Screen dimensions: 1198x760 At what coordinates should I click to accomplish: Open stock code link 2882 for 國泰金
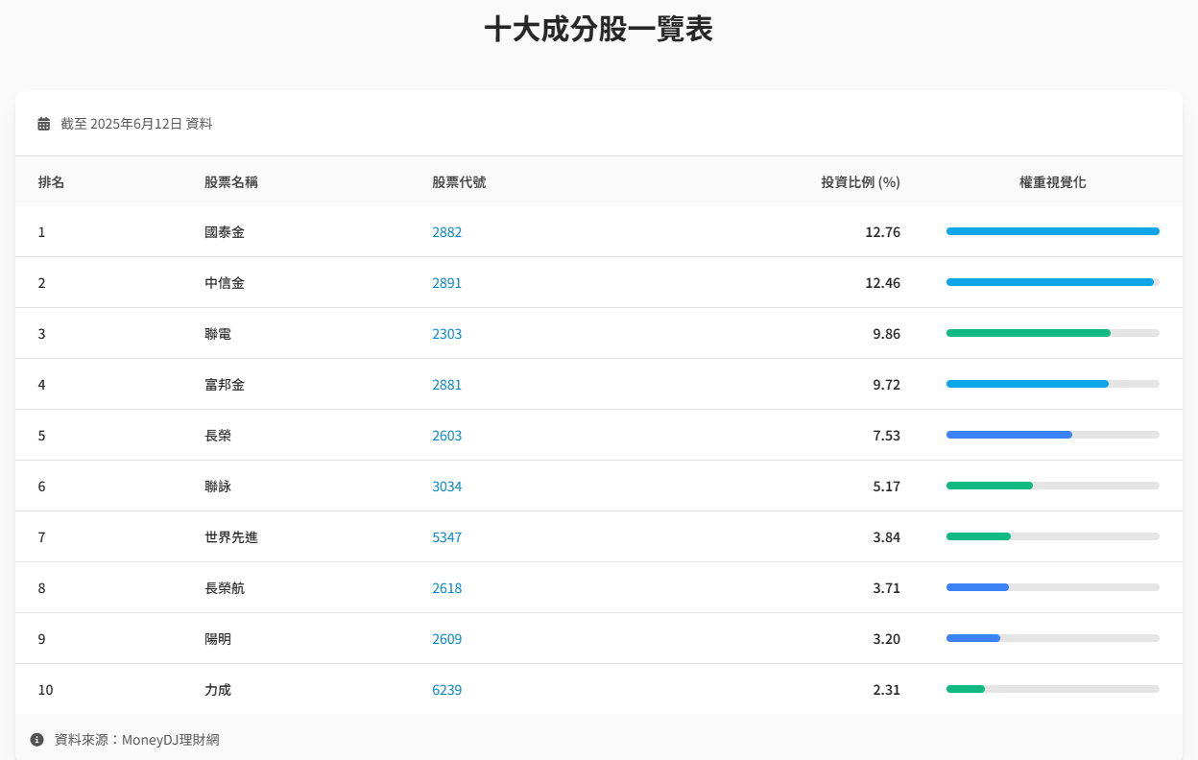(x=447, y=231)
